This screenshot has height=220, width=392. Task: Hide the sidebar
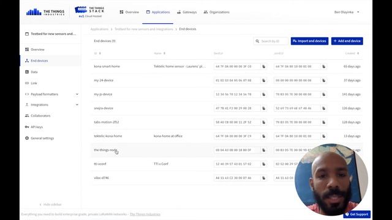[x=50, y=205]
